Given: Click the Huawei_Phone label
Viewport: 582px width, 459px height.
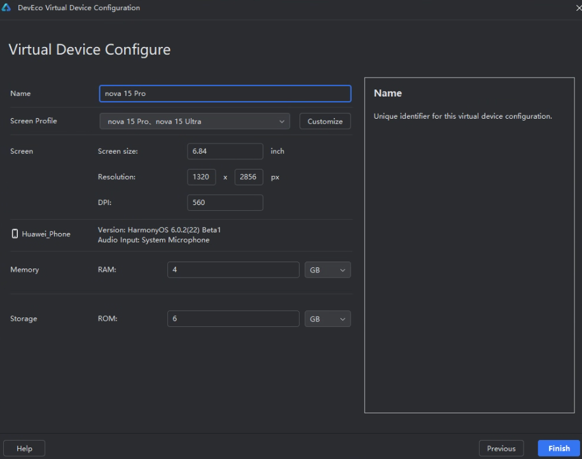Looking at the screenshot, I should (46, 234).
